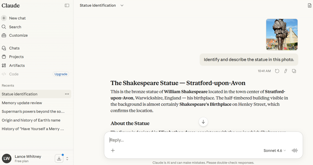This screenshot has height=165, width=313.
Task: Retry the message with the circular arrow icon
Action: pos(277,71)
